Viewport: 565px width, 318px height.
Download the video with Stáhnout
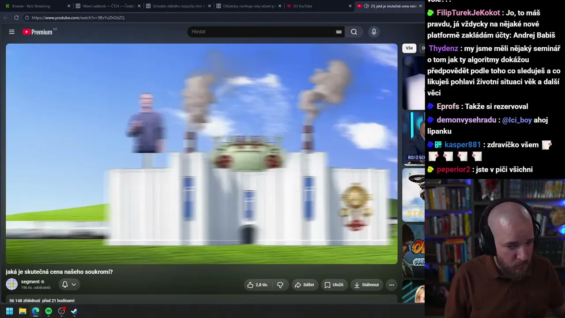[366, 285]
